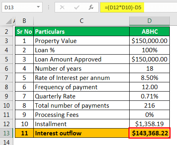Select column C header
Viewport: 177px width, 145px height.
[x=81, y=21]
